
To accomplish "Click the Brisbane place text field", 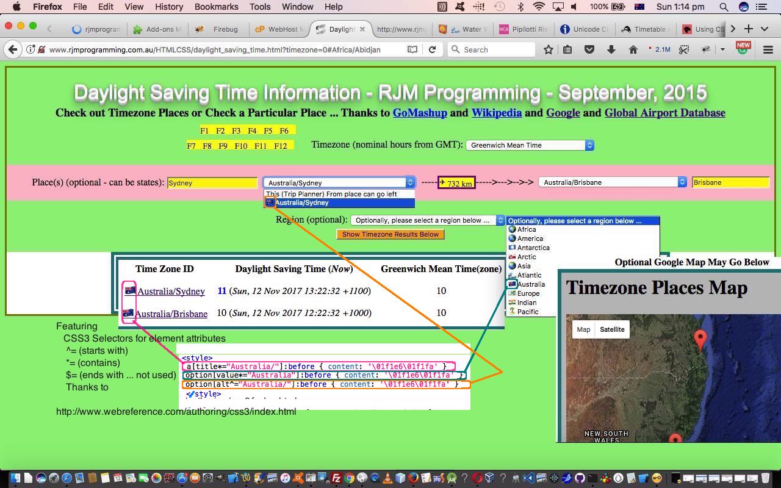I will pyautogui.click(x=730, y=182).
